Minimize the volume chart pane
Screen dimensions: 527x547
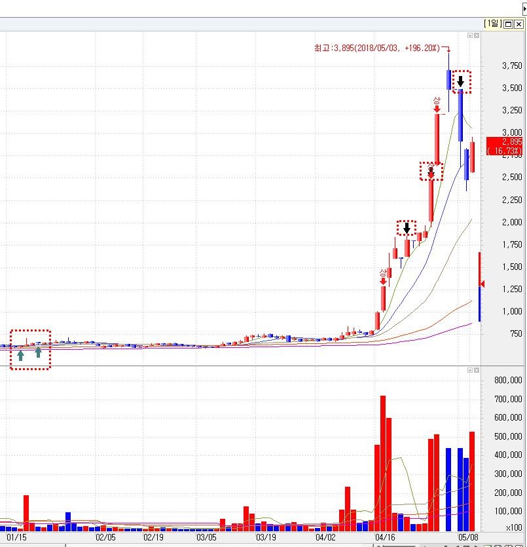(470, 369)
